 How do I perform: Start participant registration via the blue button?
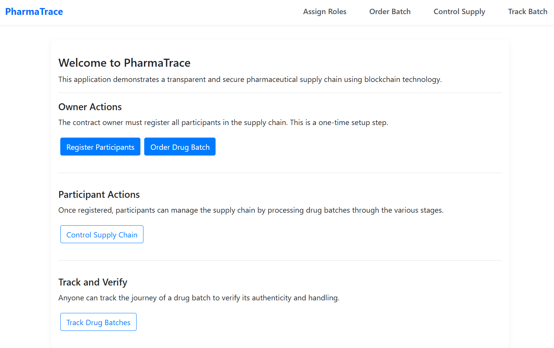pos(100,146)
